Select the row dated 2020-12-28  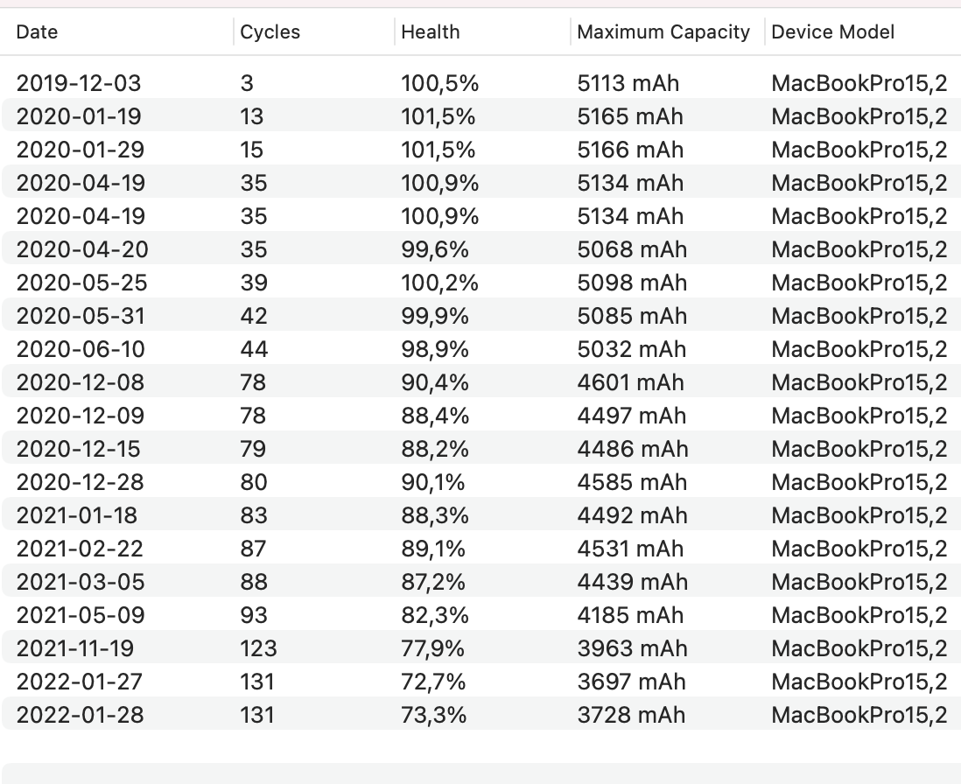pyautogui.click(x=481, y=482)
